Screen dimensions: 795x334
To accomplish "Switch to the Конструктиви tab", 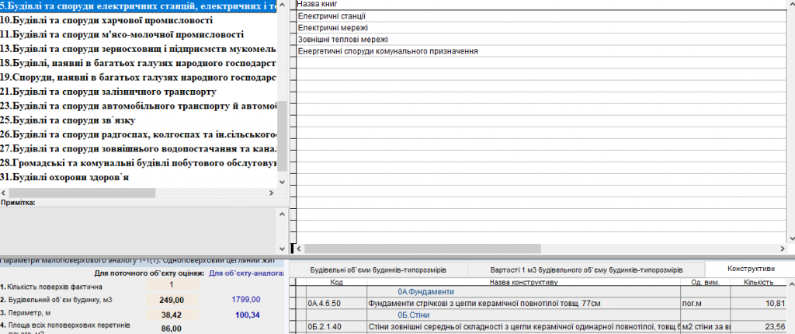I will [751, 269].
